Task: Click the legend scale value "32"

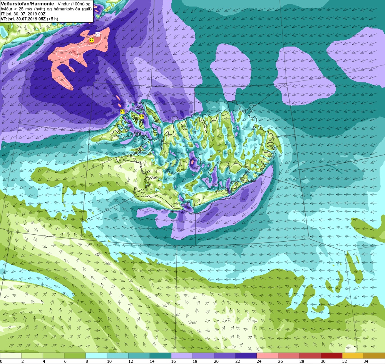Action: 345,361
